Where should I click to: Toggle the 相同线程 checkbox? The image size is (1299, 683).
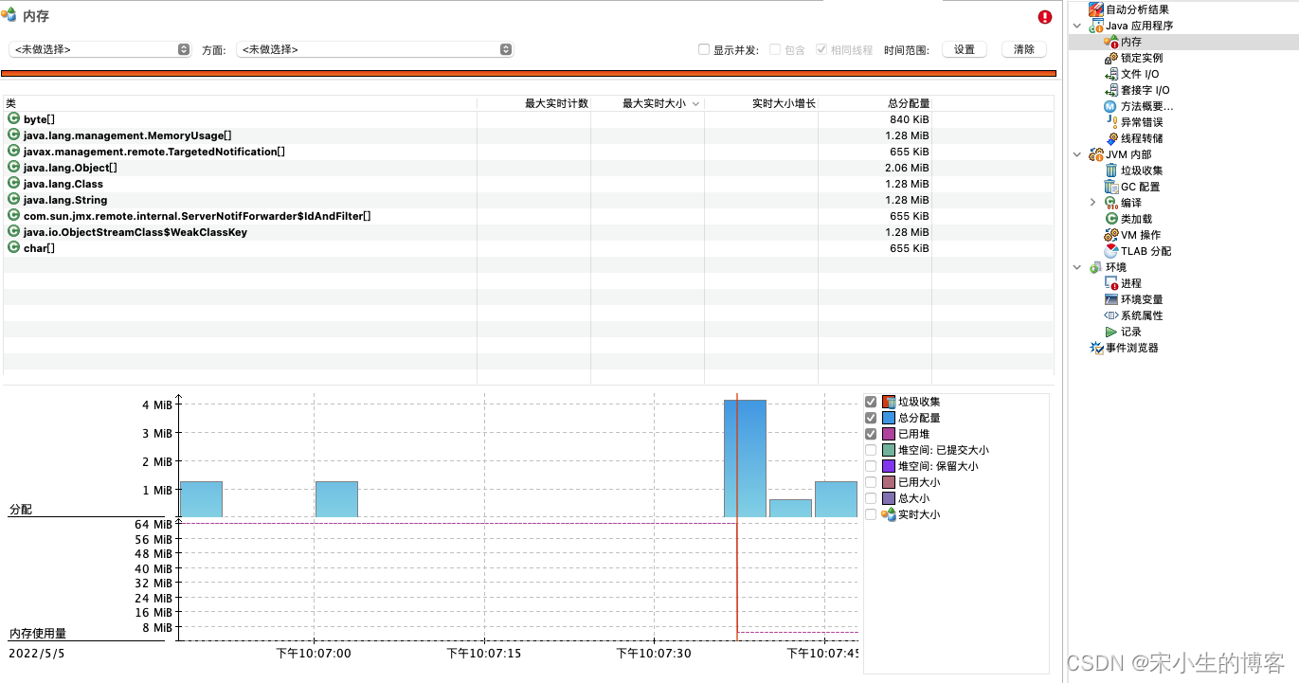point(821,49)
